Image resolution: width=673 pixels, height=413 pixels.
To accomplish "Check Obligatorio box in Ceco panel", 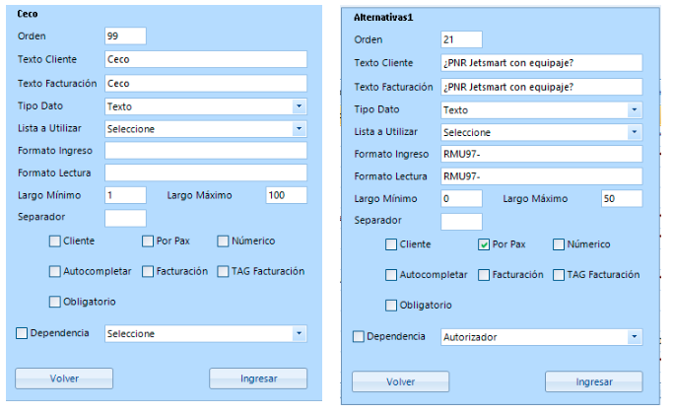I will [x=55, y=302].
